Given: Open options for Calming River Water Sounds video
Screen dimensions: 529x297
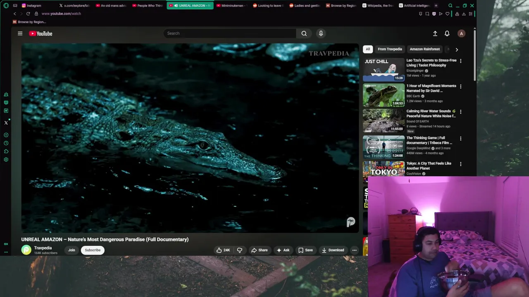Looking at the screenshot, I should click(460, 112).
